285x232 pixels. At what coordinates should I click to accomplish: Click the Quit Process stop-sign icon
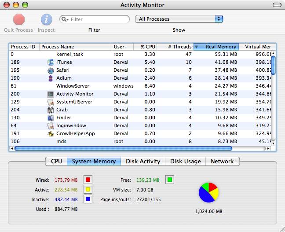(19, 19)
